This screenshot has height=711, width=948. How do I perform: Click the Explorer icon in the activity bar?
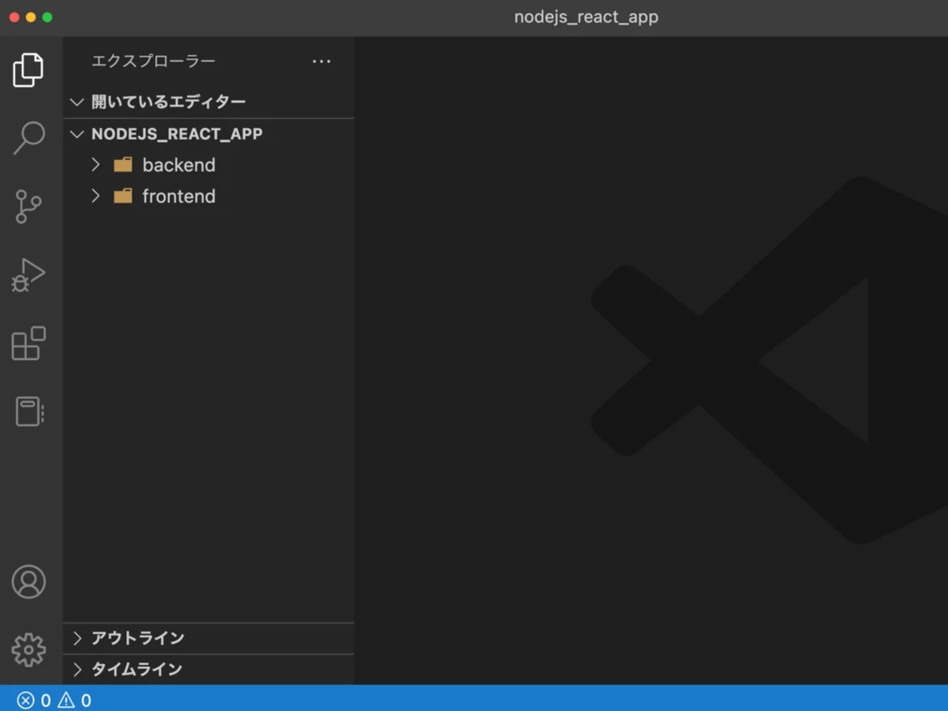[28, 70]
